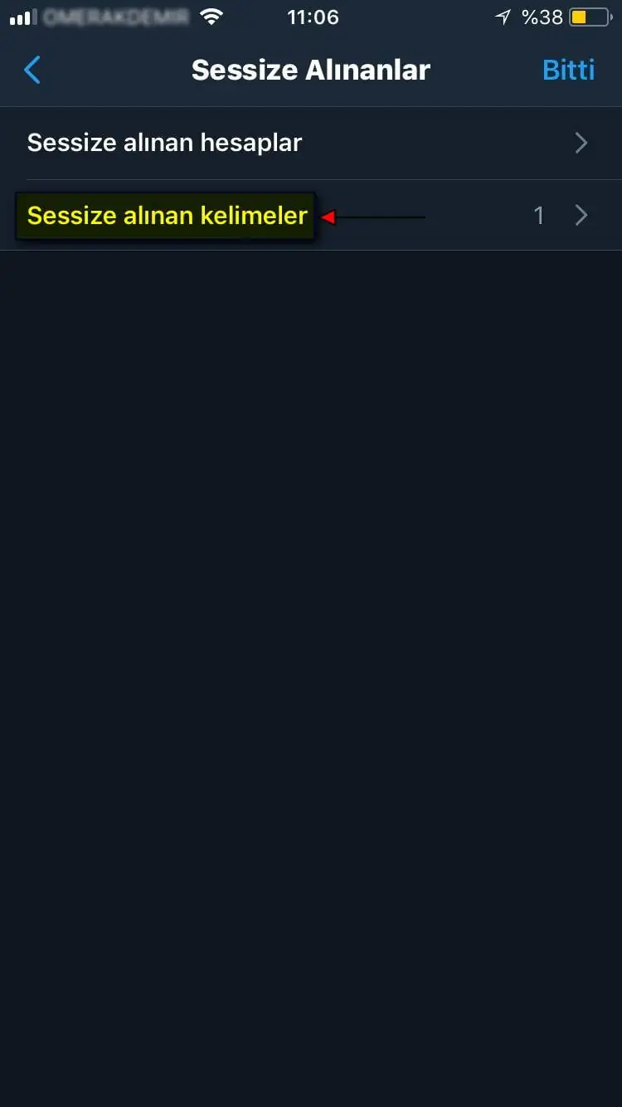Tap the 11:06 clock
622x1107 pixels.
click(x=313, y=17)
